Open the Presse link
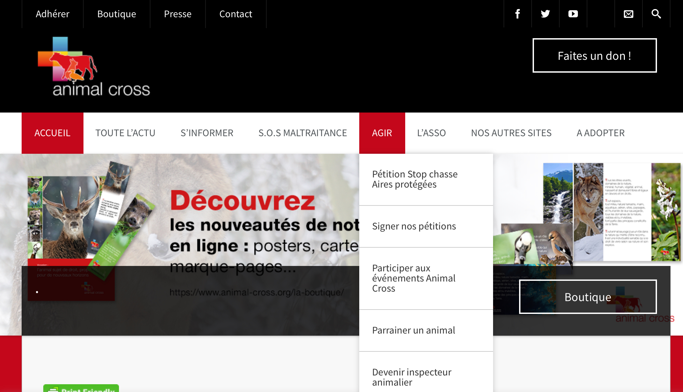Viewport: 683px width, 392px height. pos(178,14)
